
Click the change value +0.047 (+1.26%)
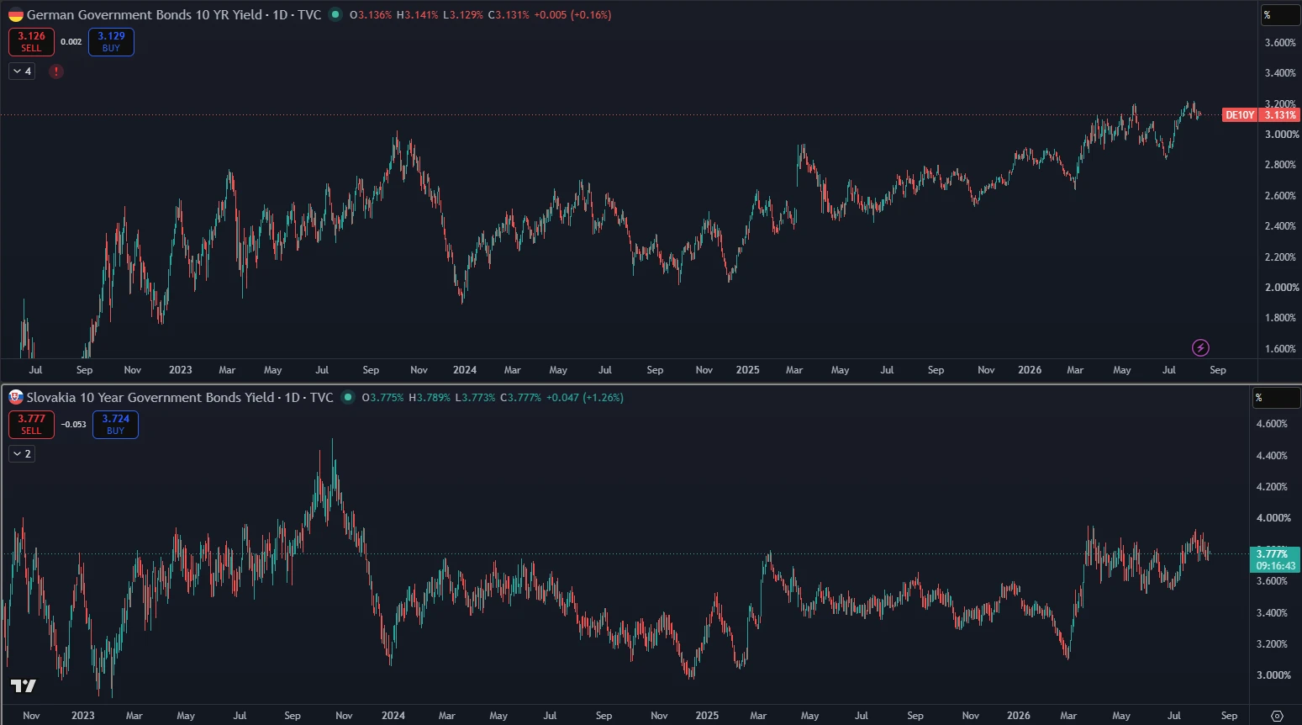pos(585,398)
